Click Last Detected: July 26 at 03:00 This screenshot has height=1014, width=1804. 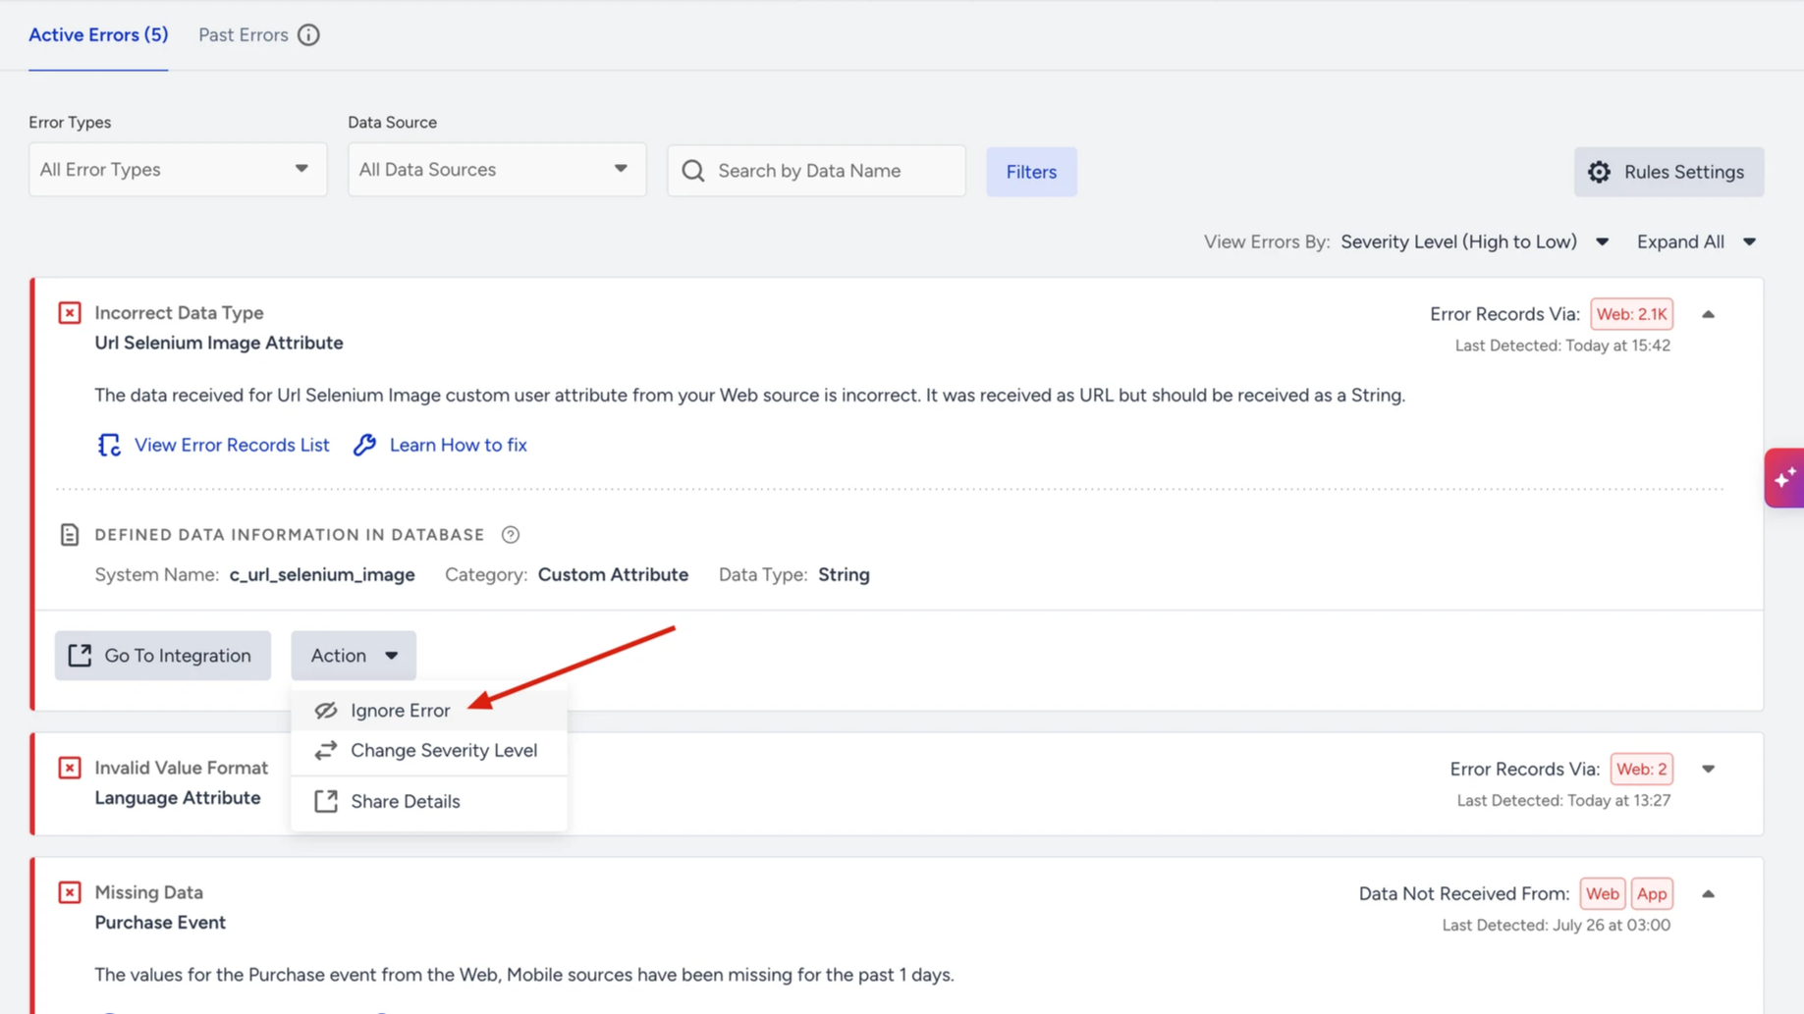coord(1556,926)
